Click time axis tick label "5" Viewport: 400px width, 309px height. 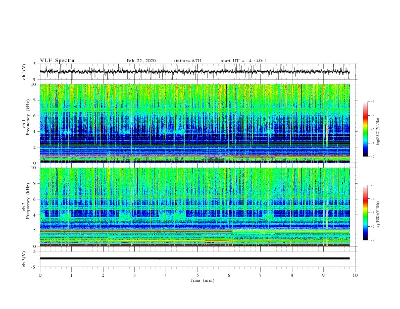point(197,275)
